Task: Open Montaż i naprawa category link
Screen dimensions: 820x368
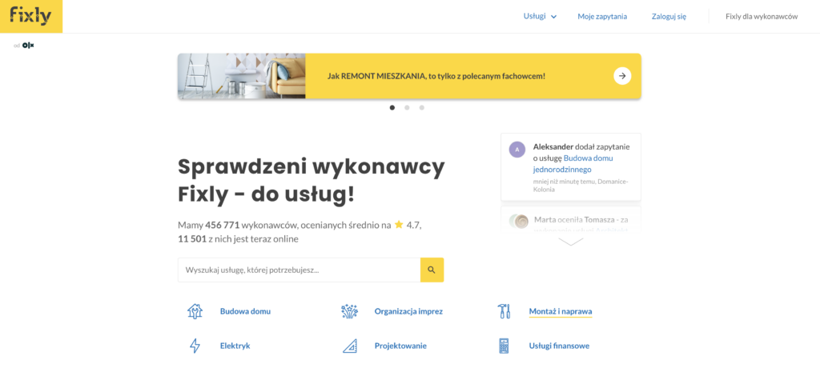Action: coord(561,311)
